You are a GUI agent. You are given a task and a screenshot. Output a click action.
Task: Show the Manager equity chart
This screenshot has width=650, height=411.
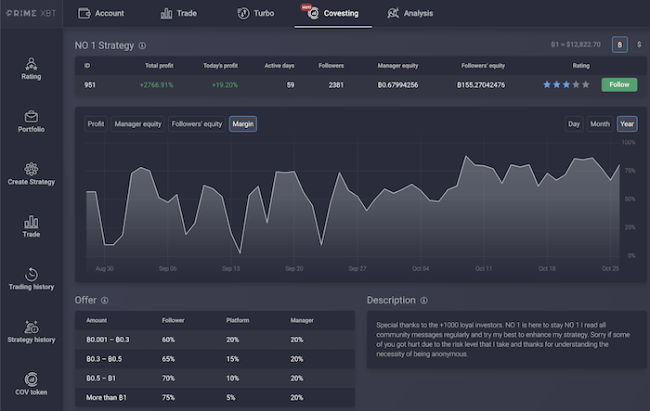point(137,124)
